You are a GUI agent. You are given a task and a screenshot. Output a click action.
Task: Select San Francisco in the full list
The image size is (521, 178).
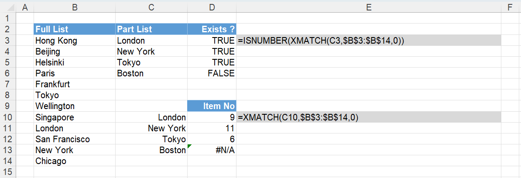click(75, 139)
